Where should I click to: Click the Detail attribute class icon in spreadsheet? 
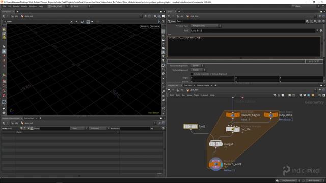(32, 128)
